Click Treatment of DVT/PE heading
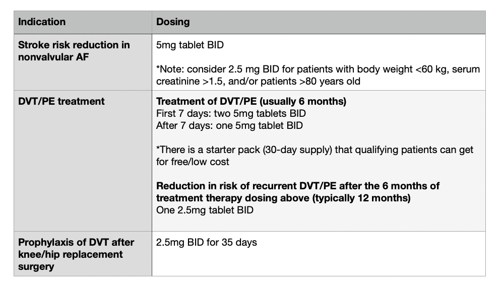This screenshot has height=293, width=502. (x=251, y=101)
